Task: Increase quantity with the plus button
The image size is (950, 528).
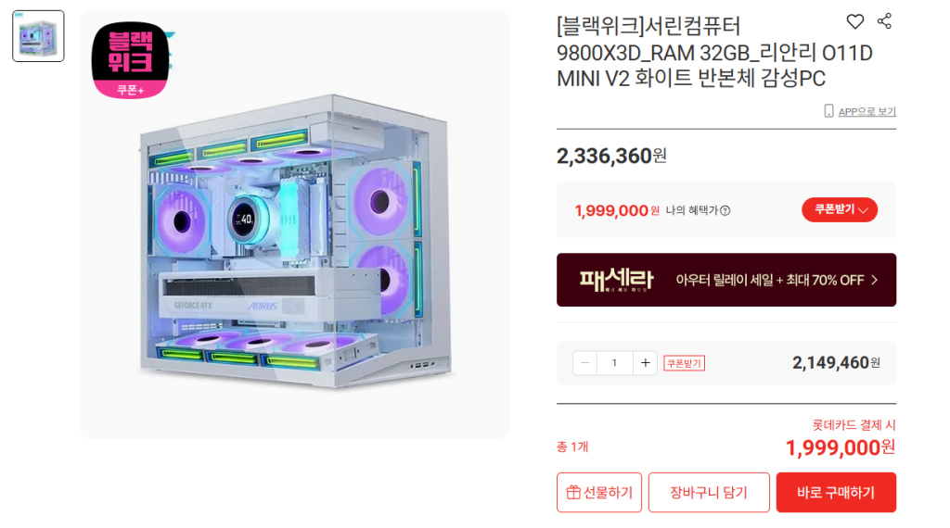Action: click(646, 363)
